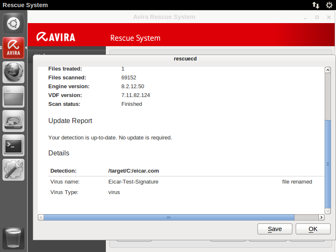Open the trash bin
Screen dimensions: 336x252
pyautogui.click(x=13, y=239)
